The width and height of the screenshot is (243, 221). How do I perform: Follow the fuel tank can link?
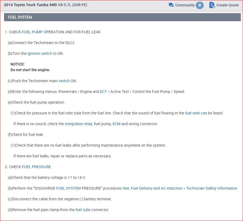196,113
